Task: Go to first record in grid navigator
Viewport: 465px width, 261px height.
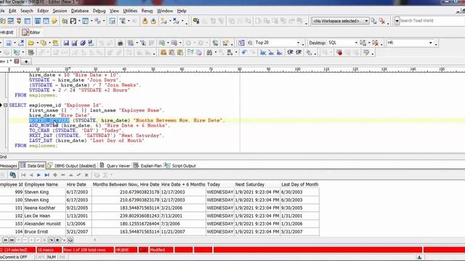Action: click(x=23, y=175)
